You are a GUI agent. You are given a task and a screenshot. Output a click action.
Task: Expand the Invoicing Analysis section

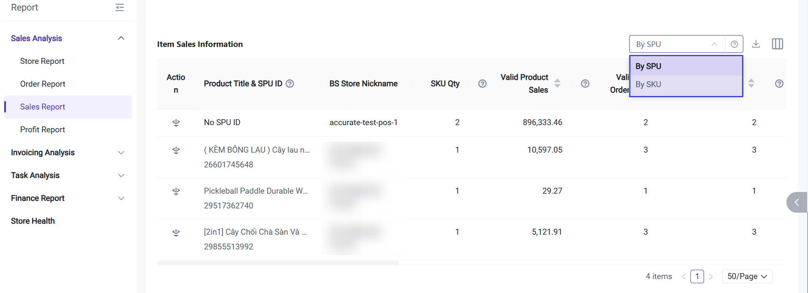[x=121, y=153]
